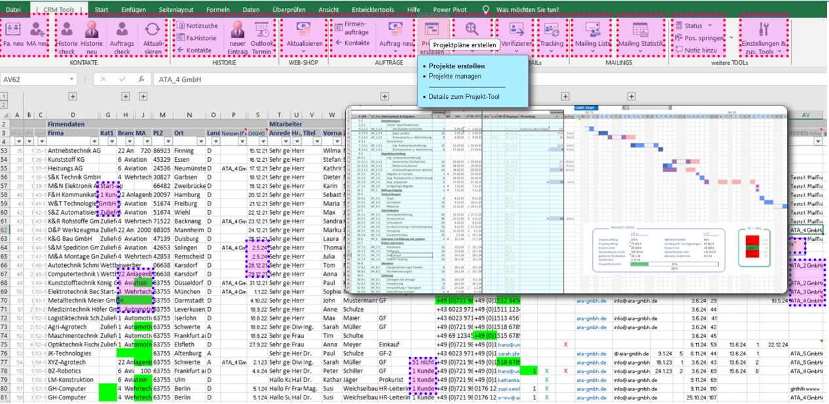Click Kontakte arrow in the Historie group
Viewport: 829px width, 404px height.
tap(194, 50)
